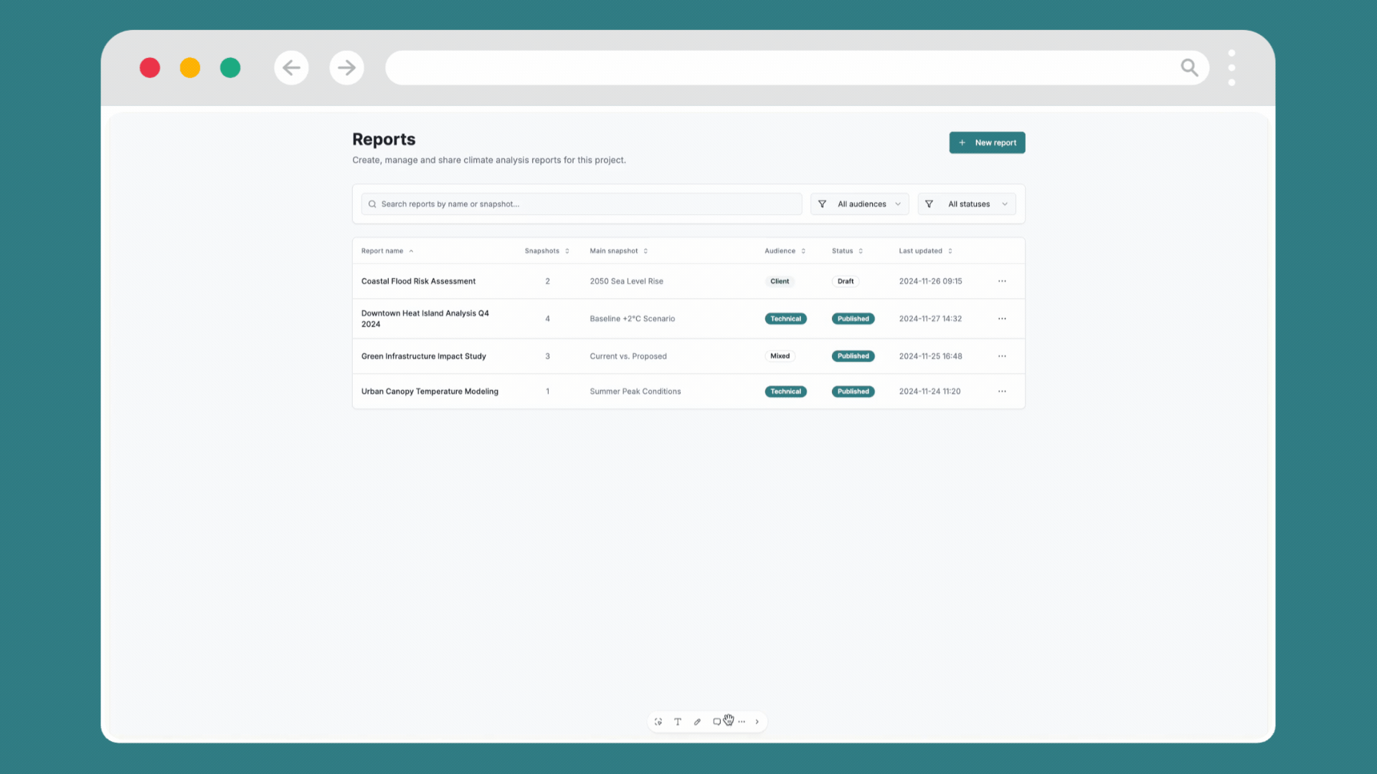
Task: Sort table by Report name column
Action: click(x=387, y=251)
